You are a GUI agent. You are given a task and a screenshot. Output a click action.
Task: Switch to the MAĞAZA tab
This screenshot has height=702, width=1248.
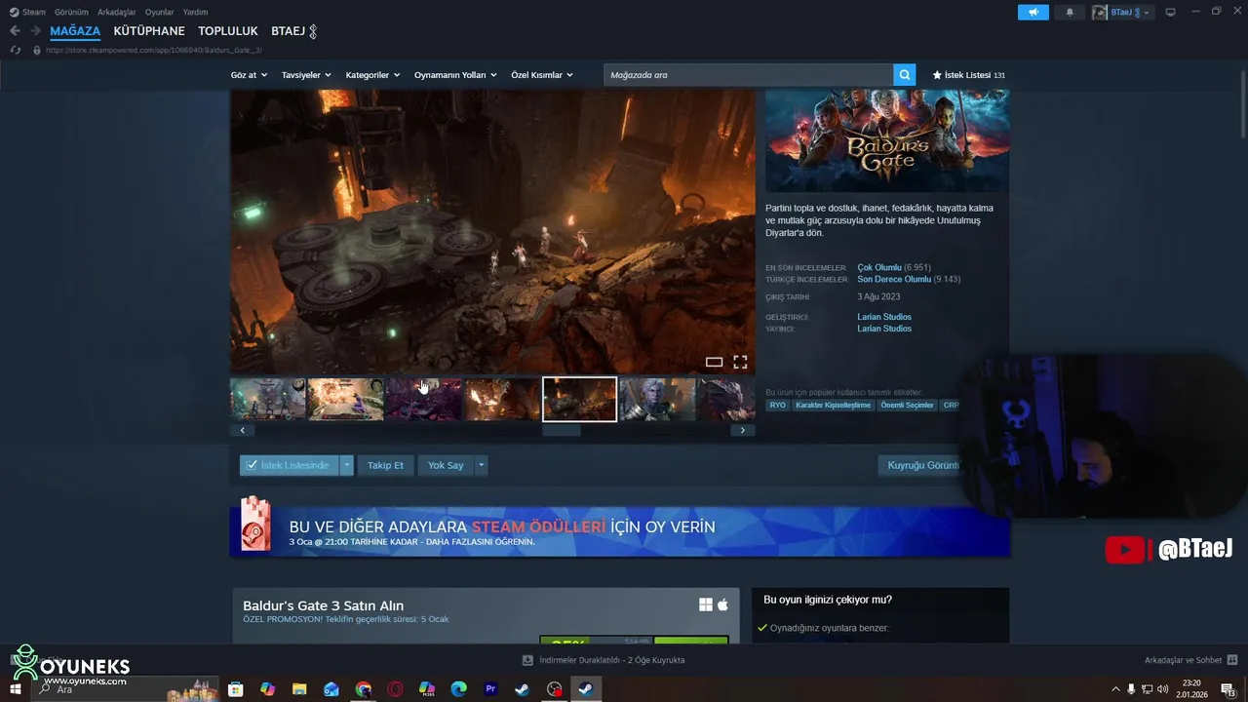coord(75,31)
